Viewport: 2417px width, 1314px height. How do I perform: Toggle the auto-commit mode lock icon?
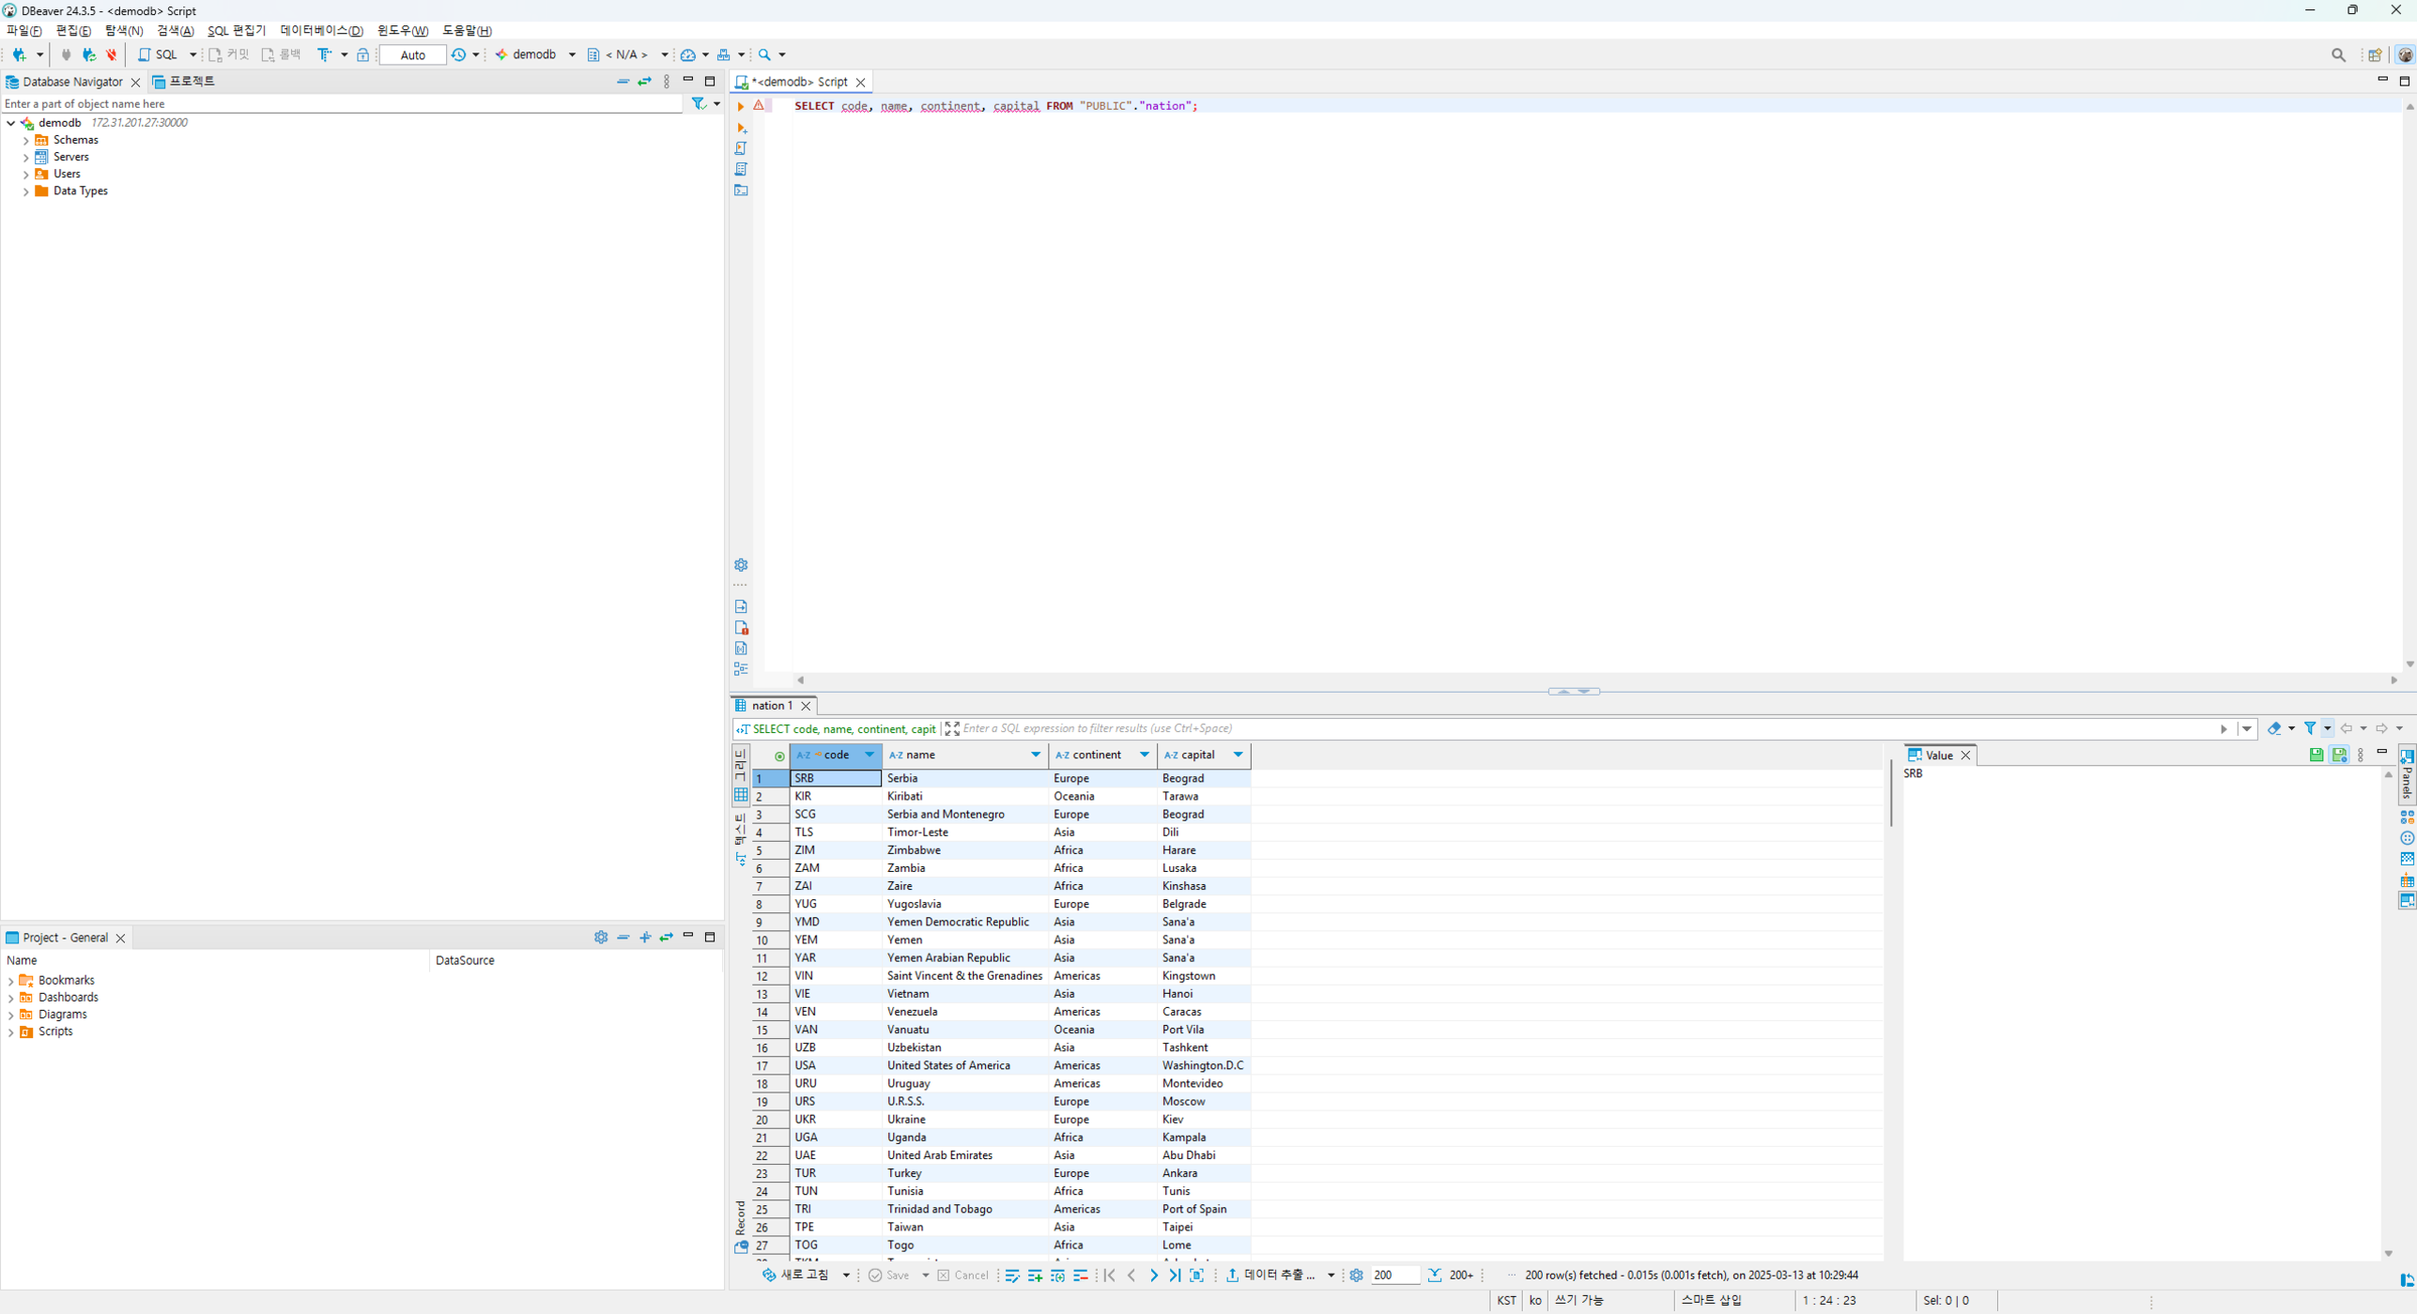[x=363, y=54]
